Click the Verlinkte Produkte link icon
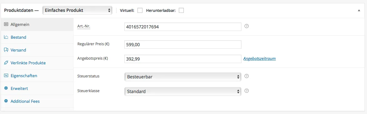 coord(6,63)
